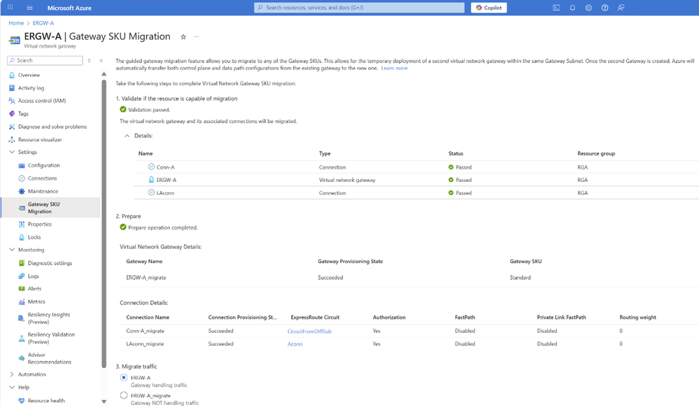Screen dimensions: 699x412
Task: Select the Conn-A connection row name
Action: point(165,167)
